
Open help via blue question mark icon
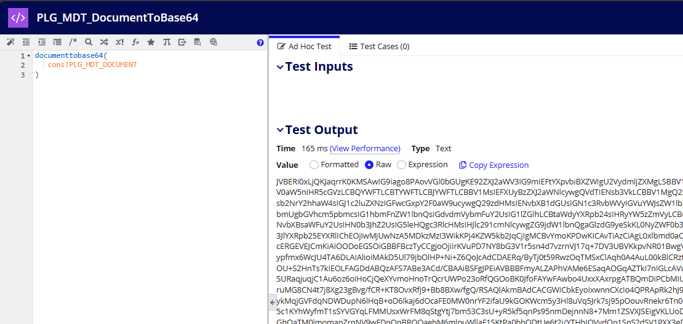pyautogui.click(x=260, y=42)
